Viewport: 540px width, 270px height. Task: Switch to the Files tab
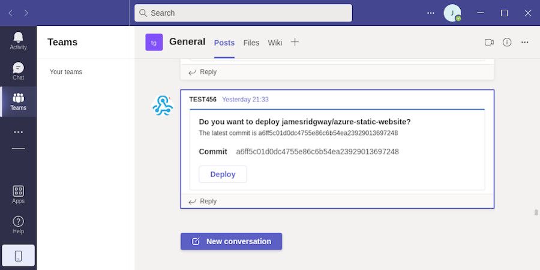click(251, 43)
